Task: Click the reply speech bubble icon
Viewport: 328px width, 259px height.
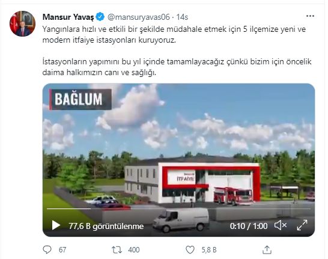Action: click(47, 249)
